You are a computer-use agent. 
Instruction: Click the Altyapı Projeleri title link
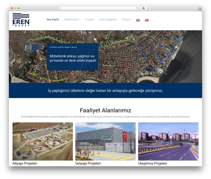pos(25,163)
